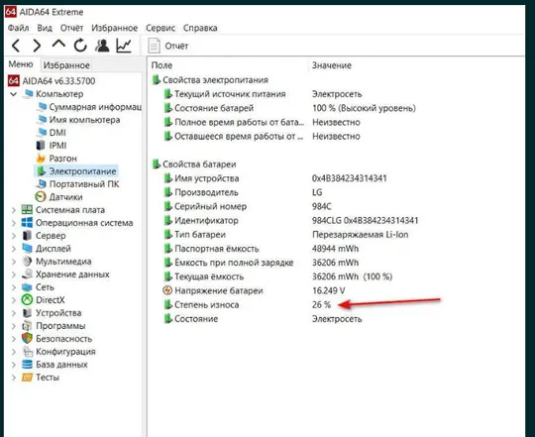Click the Системная плата motherboard icon
Screen dimensions: 535x437
pyautogui.click(x=27, y=209)
